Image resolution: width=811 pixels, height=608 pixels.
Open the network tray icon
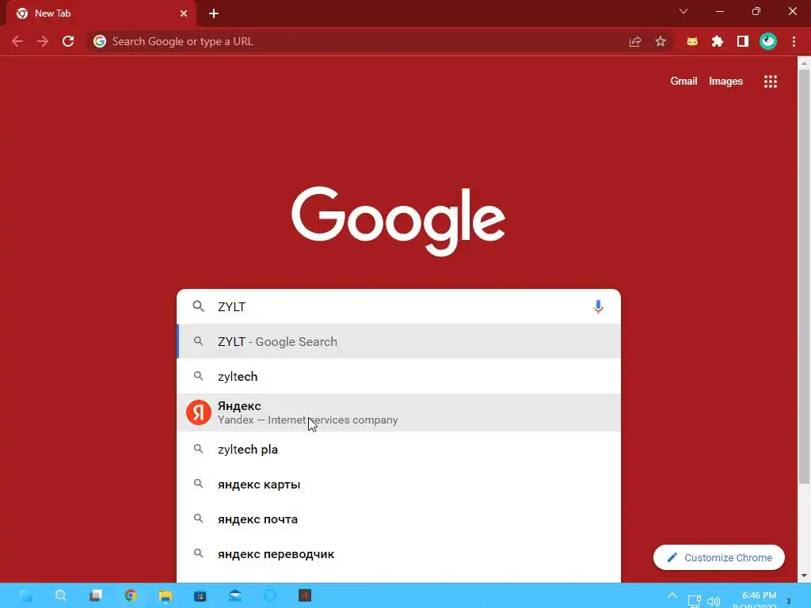click(694, 602)
